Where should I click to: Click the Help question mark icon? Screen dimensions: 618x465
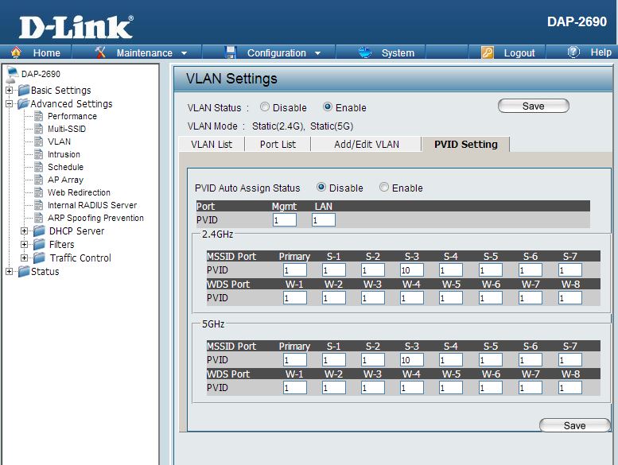(x=573, y=52)
